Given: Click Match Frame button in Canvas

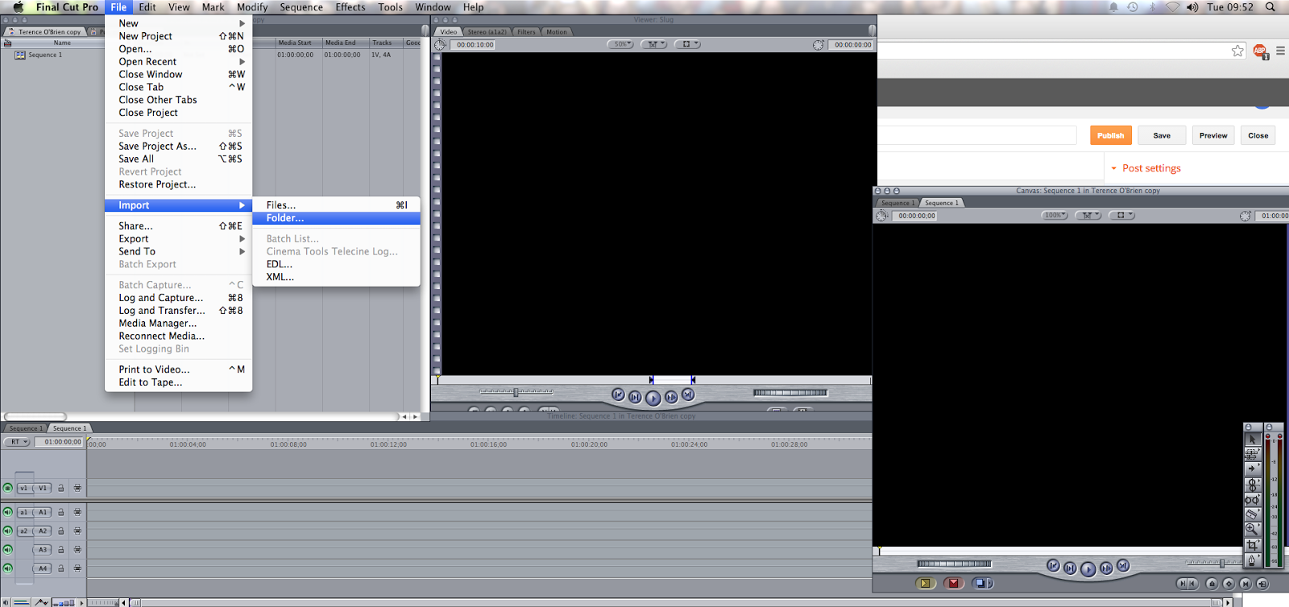Looking at the screenshot, I should click(x=1262, y=584).
